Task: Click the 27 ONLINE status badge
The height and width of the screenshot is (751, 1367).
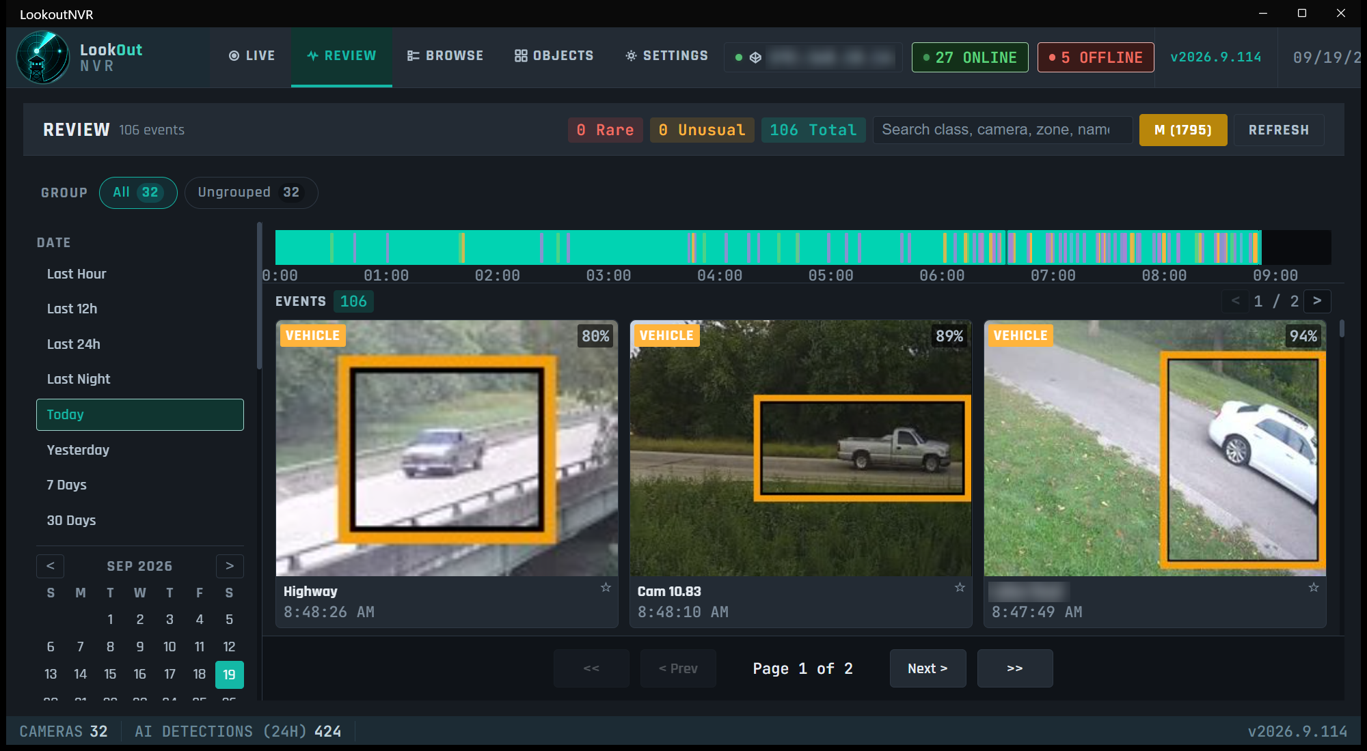Action: tap(970, 57)
